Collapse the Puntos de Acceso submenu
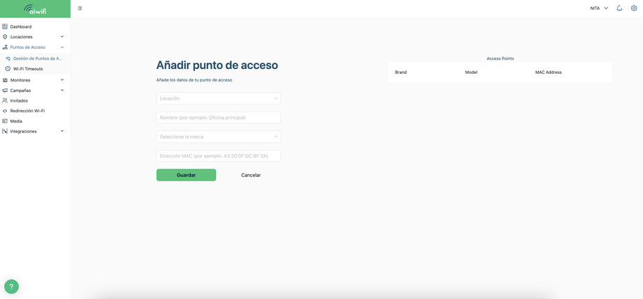 pos(62,47)
